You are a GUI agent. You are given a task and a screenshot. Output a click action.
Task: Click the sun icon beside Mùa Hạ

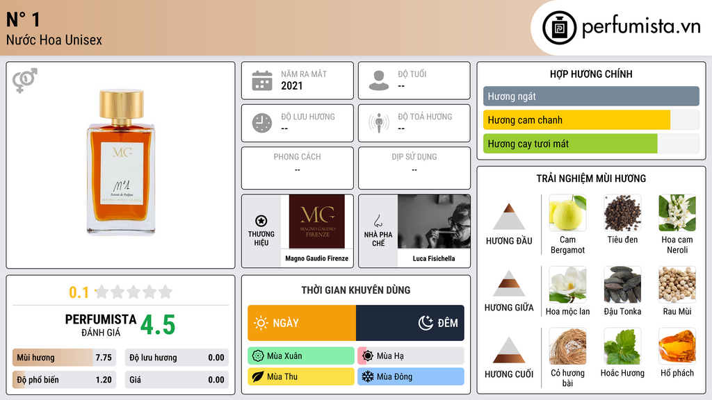pos(368,356)
